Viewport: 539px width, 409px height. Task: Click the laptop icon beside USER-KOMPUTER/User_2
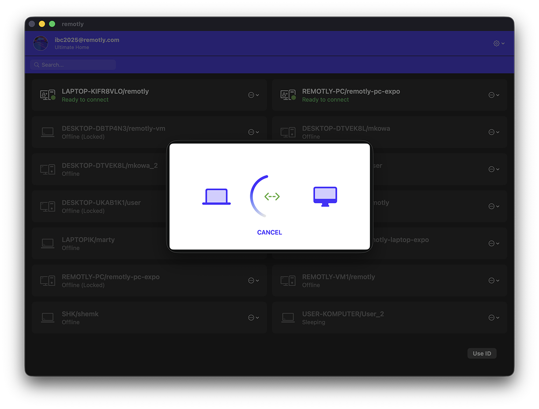coord(288,318)
